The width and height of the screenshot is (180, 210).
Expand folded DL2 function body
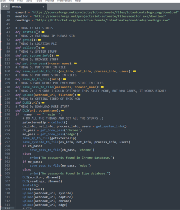[63, 111]
